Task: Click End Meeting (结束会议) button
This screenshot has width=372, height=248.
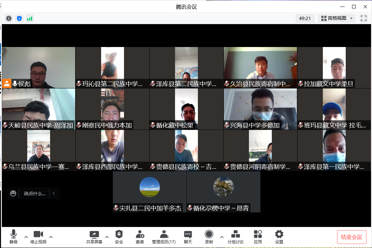Action: (352, 237)
